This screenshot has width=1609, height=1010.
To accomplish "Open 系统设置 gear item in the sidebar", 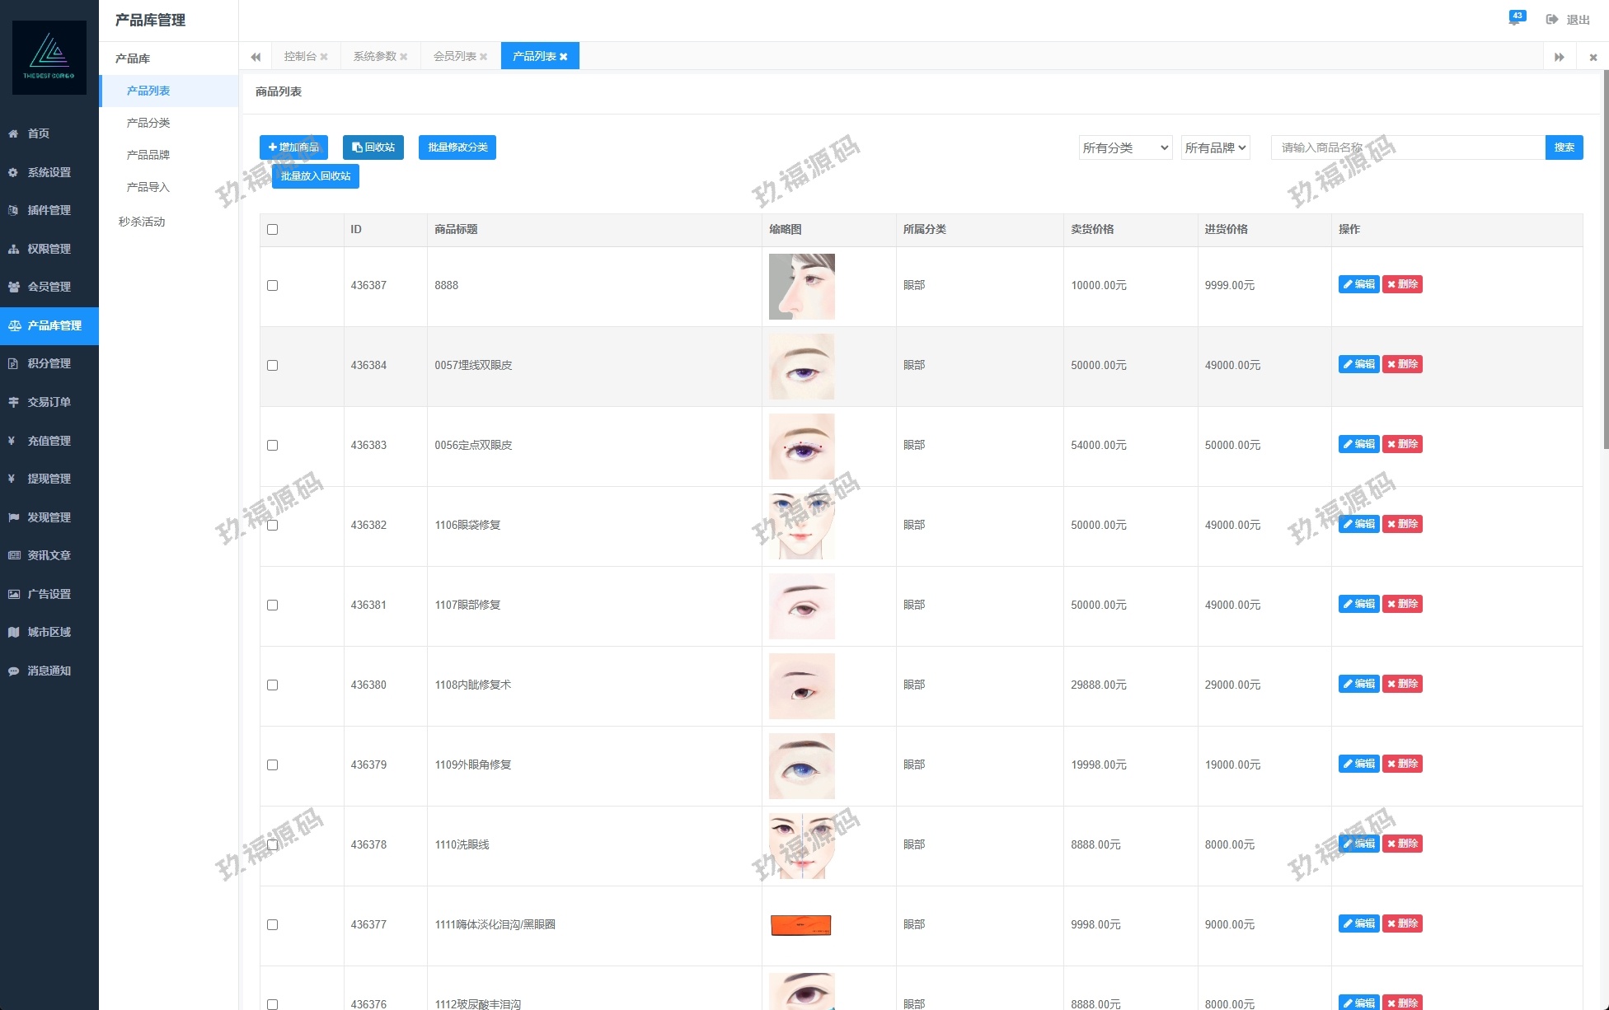I will [49, 172].
